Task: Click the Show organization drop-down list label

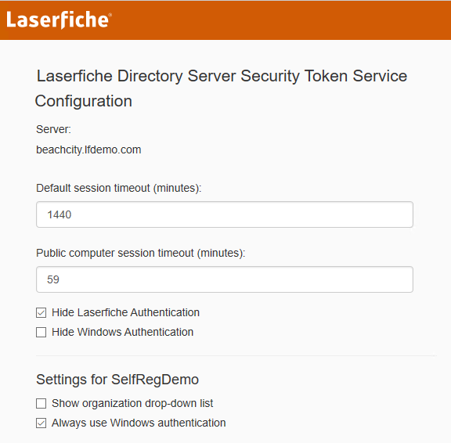Action: [x=132, y=403]
